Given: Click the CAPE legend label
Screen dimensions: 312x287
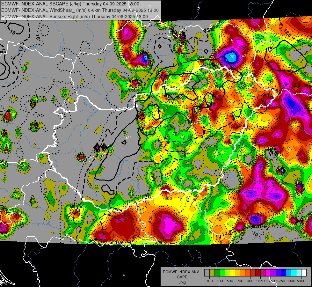Looking at the screenshot, I should click(x=182, y=277).
